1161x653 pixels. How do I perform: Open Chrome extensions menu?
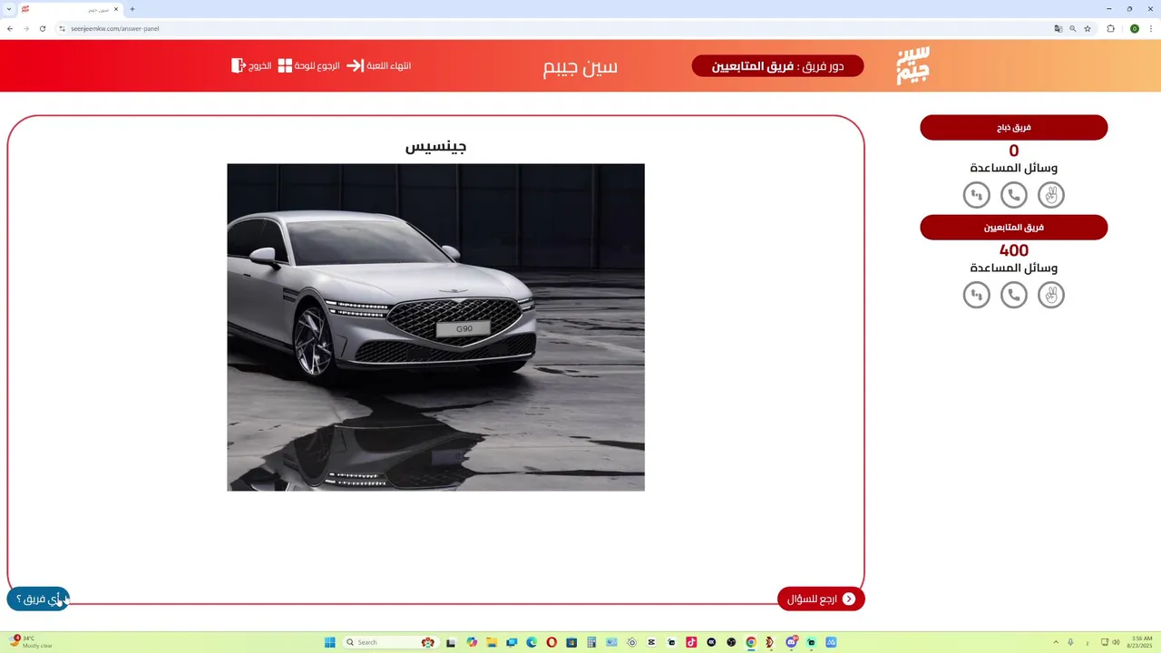pos(1111,28)
